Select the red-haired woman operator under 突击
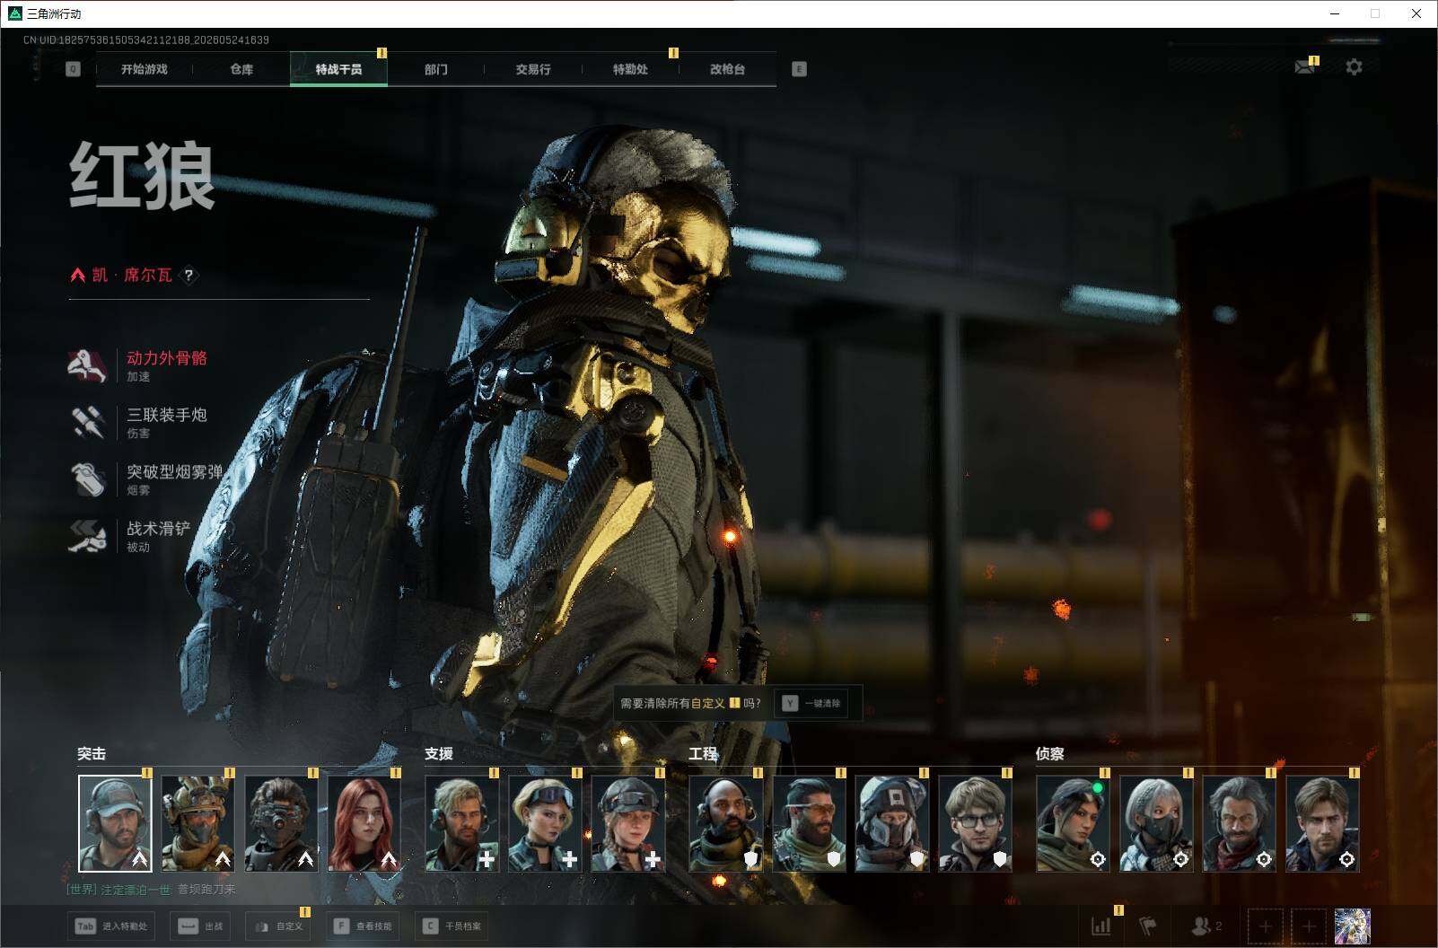The image size is (1438, 948). click(364, 823)
